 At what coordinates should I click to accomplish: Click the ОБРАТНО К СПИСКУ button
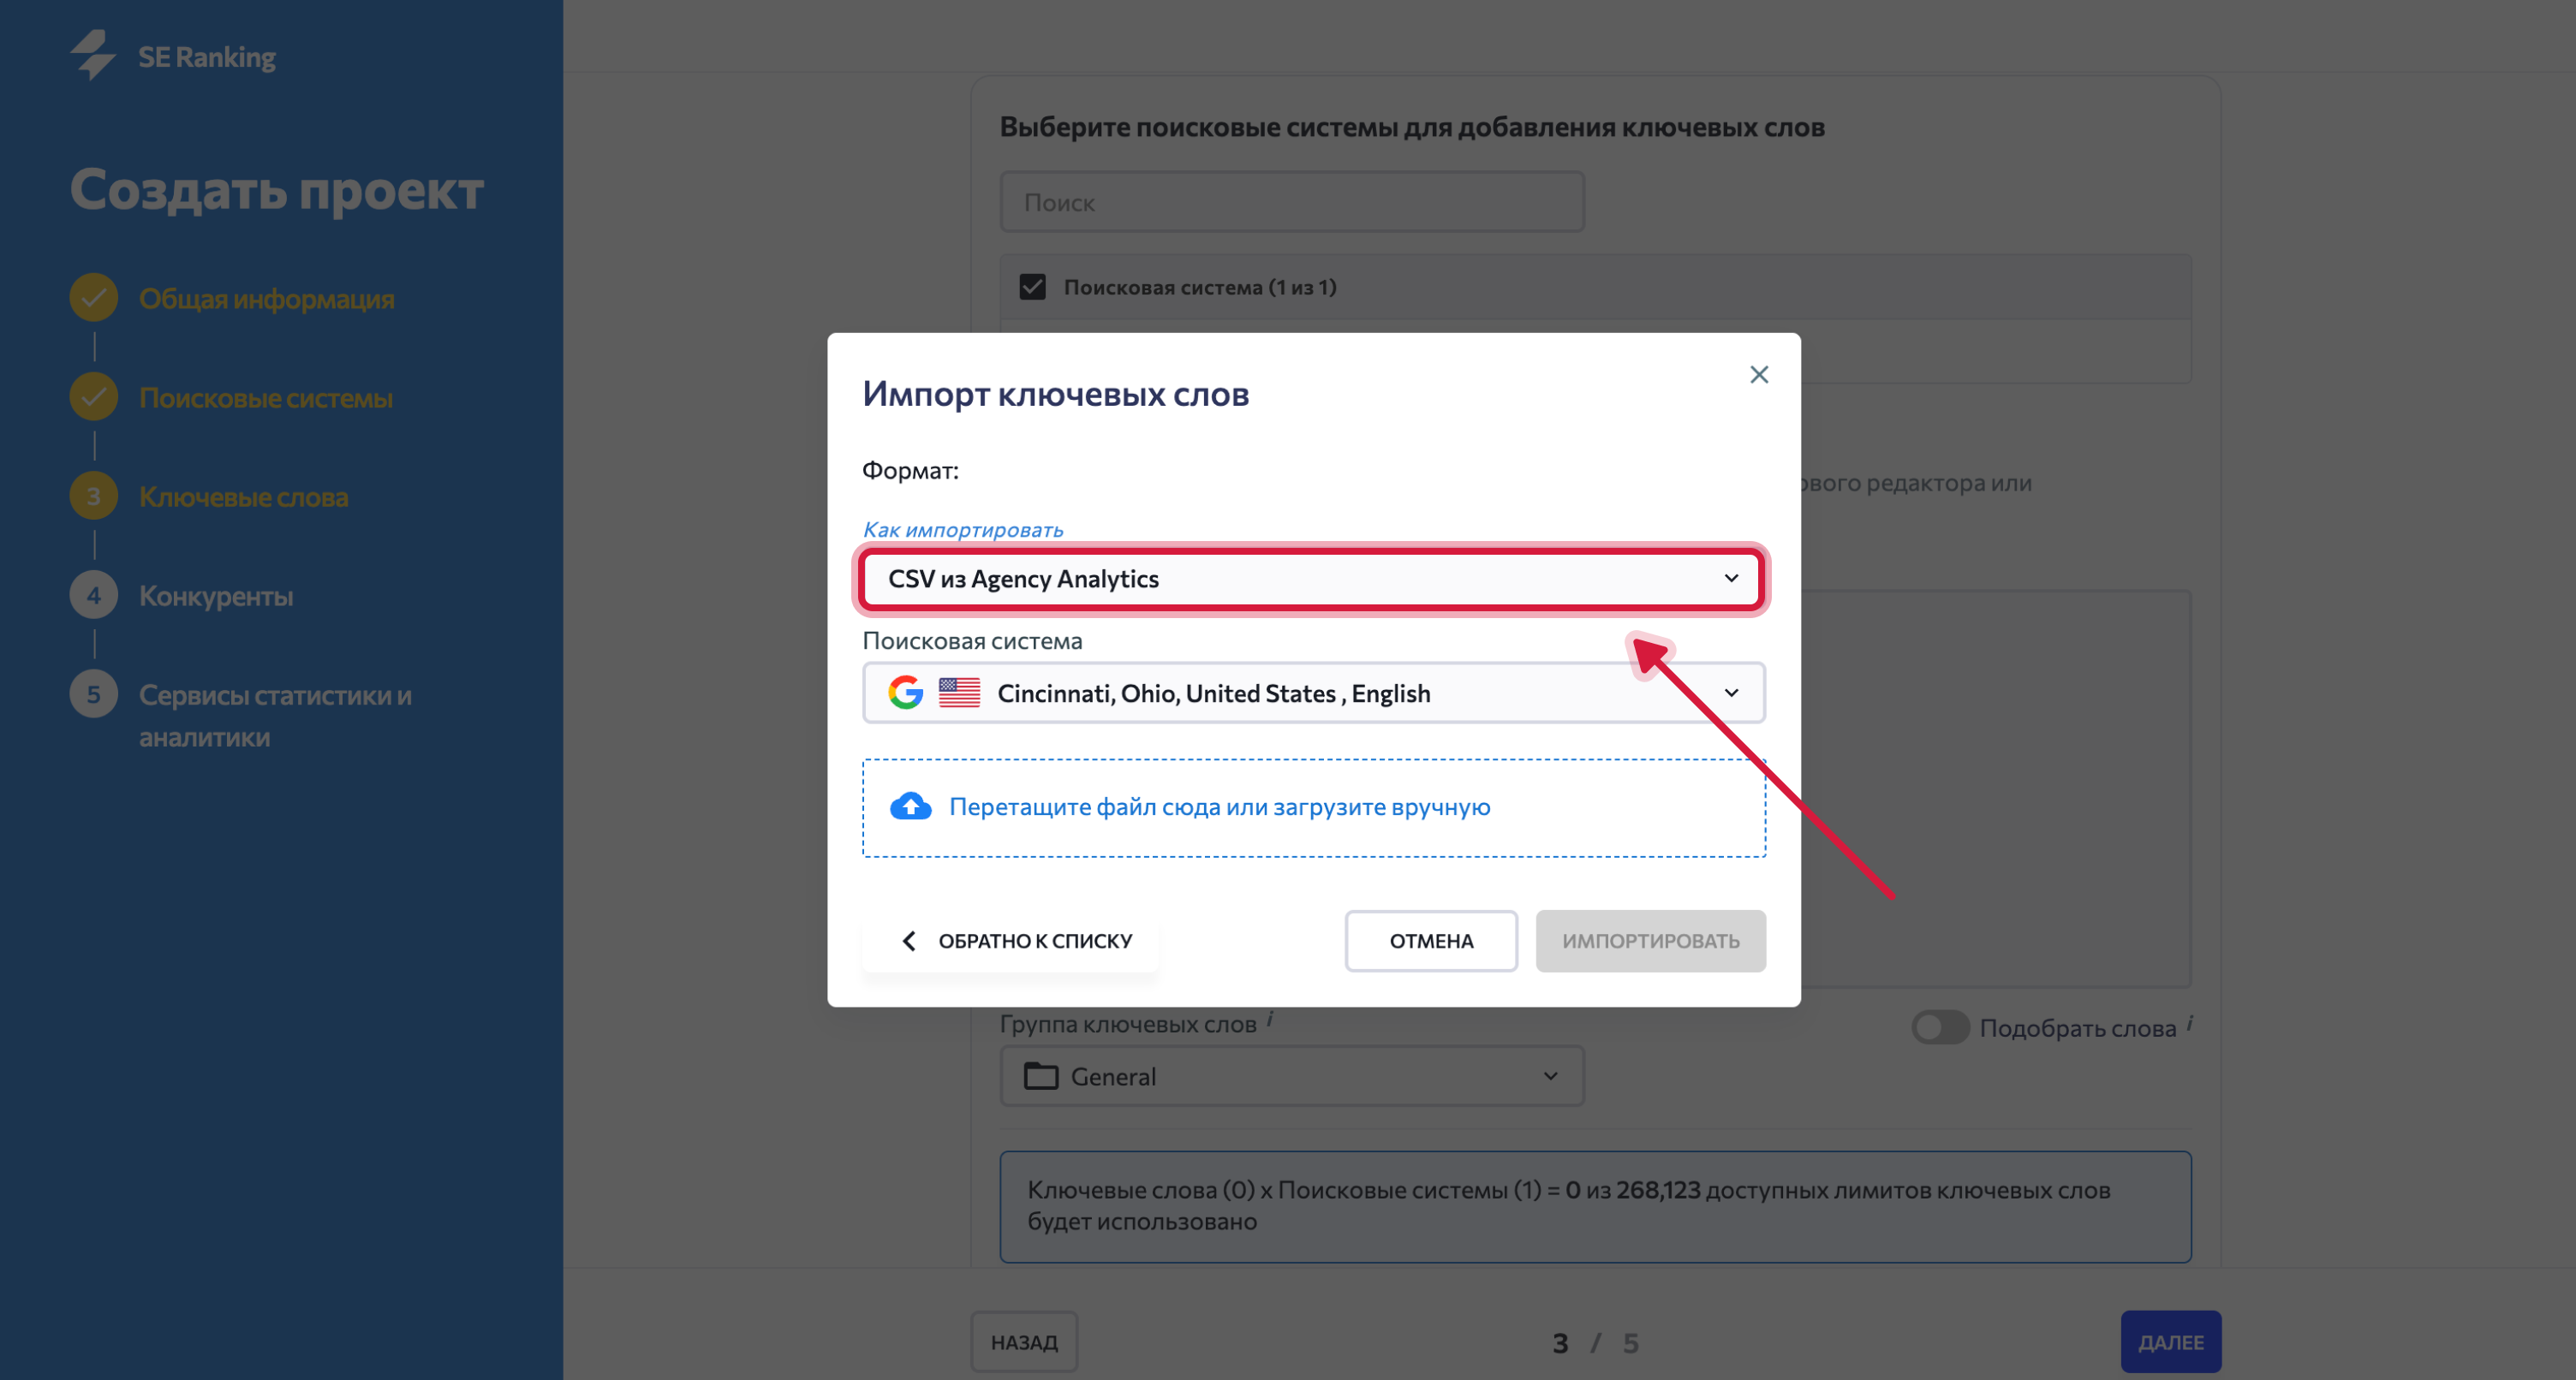(x=1011, y=941)
